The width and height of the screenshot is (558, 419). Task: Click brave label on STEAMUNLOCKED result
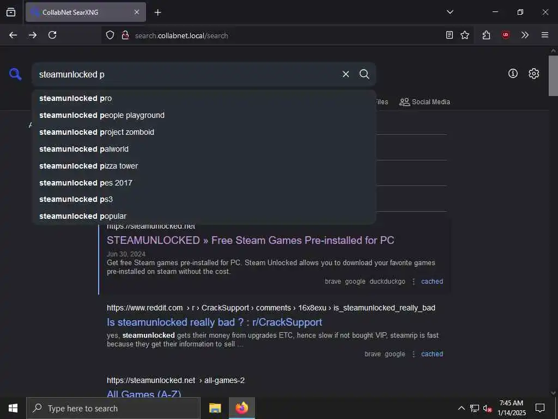(333, 282)
